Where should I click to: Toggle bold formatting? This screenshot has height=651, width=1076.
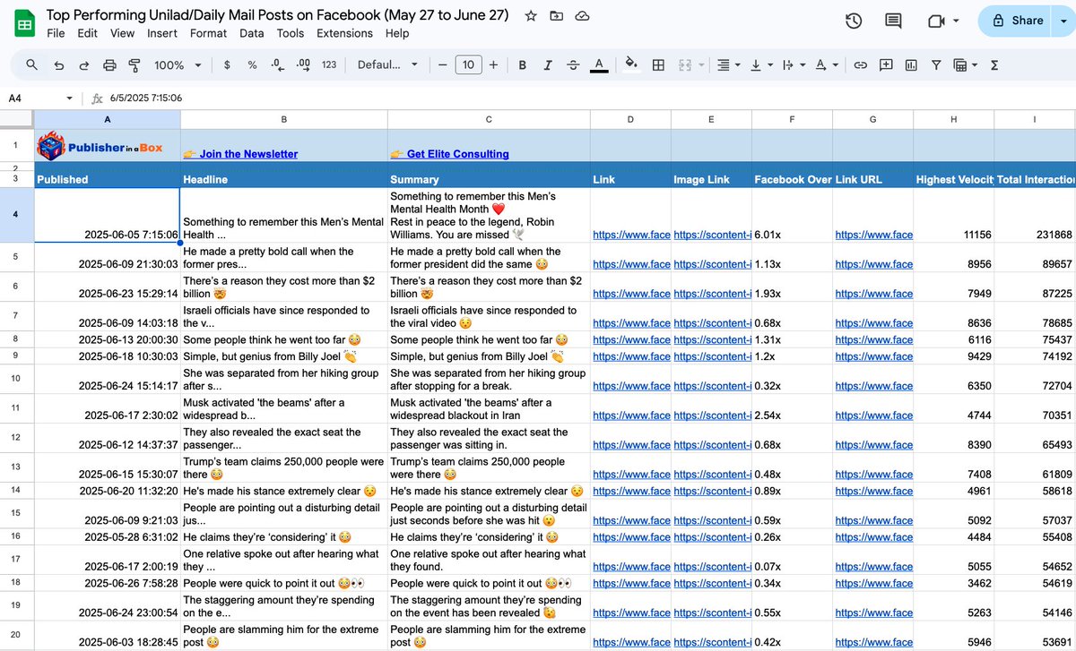522,64
